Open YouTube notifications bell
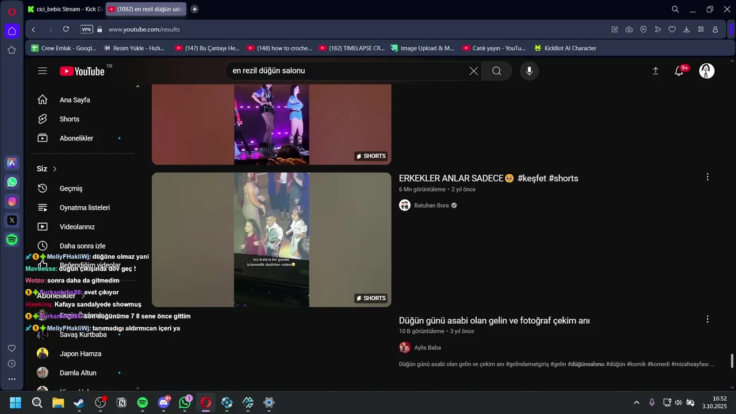Viewport: 736px width, 414px height. (x=679, y=71)
